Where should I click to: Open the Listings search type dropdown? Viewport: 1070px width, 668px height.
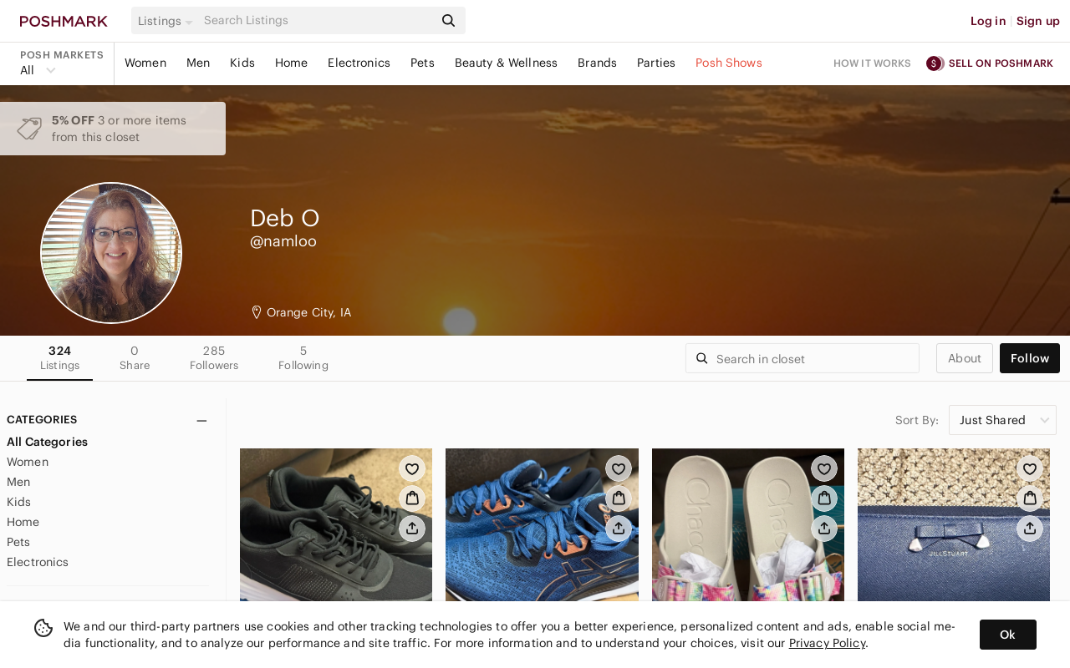click(x=165, y=21)
